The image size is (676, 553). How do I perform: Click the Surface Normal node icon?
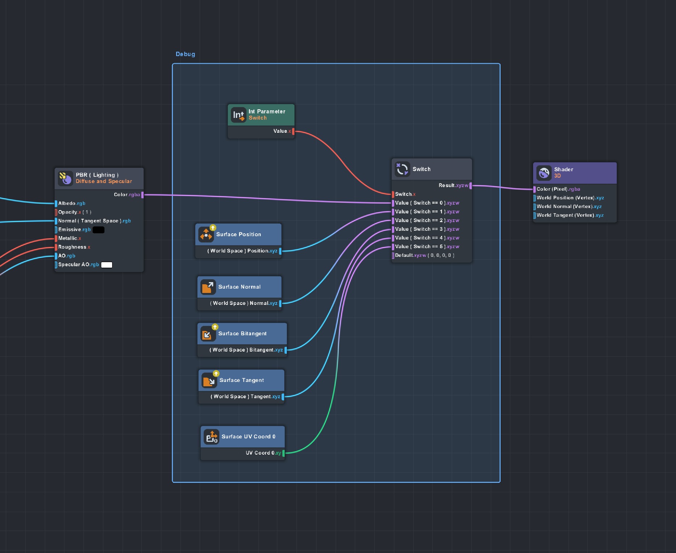pos(208,287)
